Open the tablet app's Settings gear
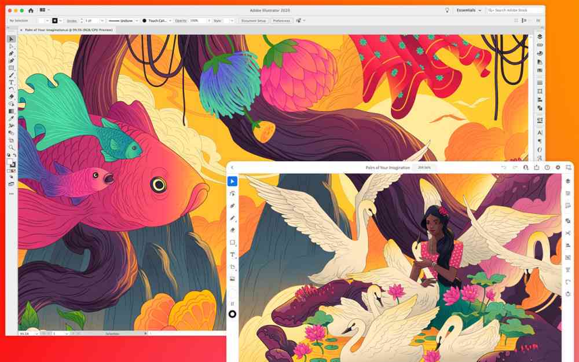The image size is (579, 362). point(558,167)
